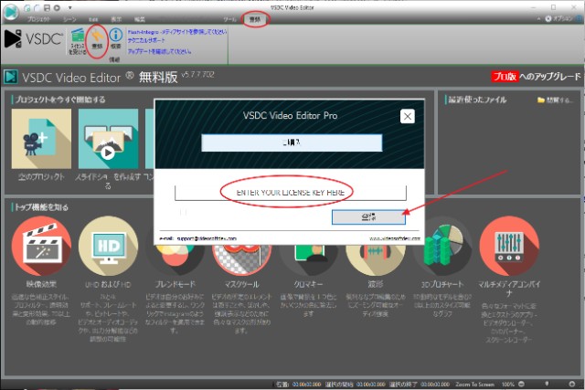Switch to the 登録 ribbon tab
The image size is (585, 390).
(x=257, y=18)
